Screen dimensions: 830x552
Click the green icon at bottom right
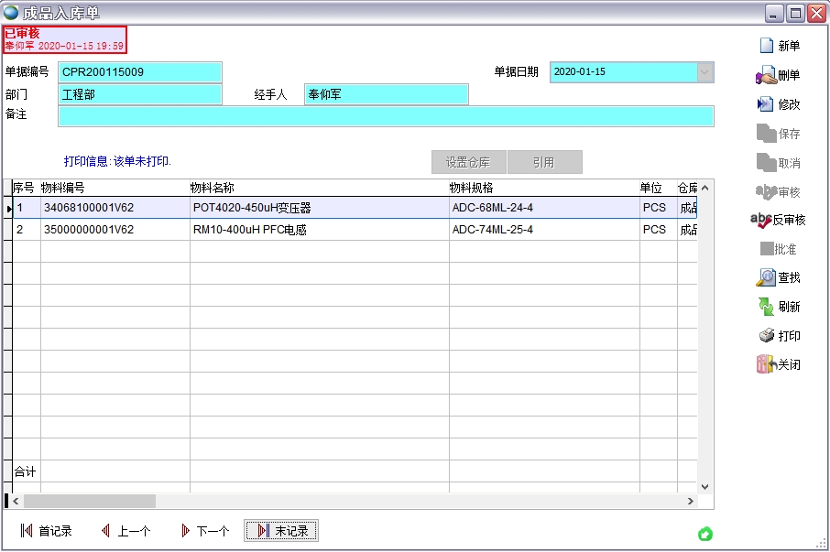[705, 534]
